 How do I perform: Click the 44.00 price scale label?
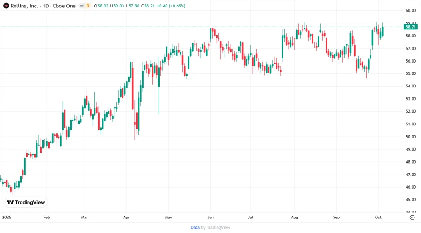click(x=411, y=212)
